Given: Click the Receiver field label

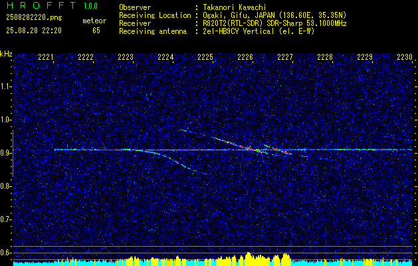Looking at the screenshot, I should coord(135,23).
